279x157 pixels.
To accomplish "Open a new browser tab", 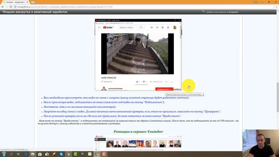I will (33, 2).
